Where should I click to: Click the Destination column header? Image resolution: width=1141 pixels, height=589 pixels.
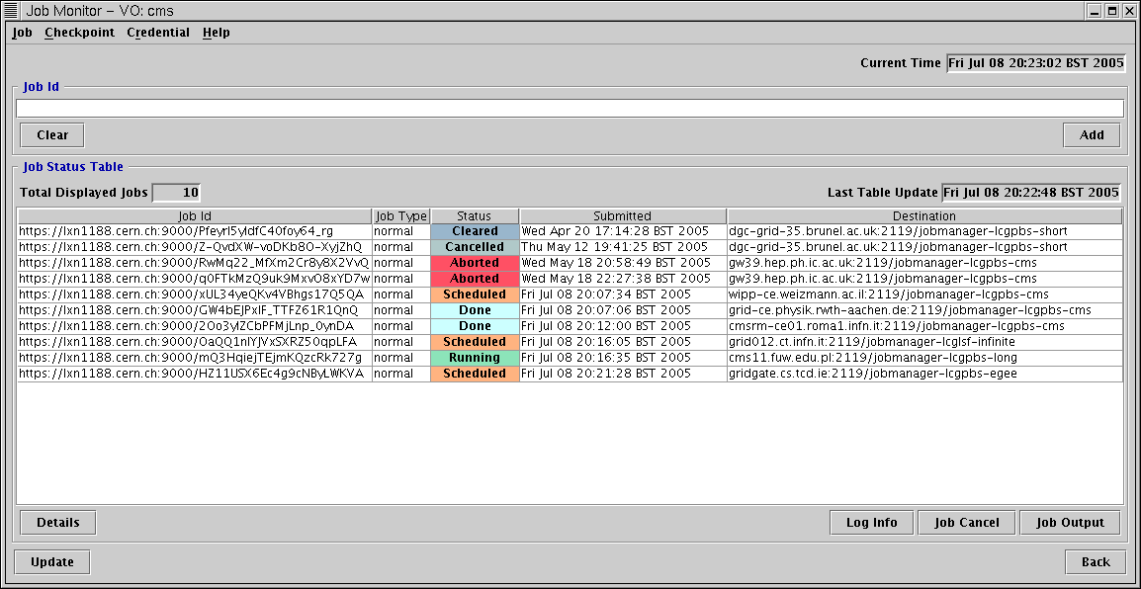(x=923, y=215)
